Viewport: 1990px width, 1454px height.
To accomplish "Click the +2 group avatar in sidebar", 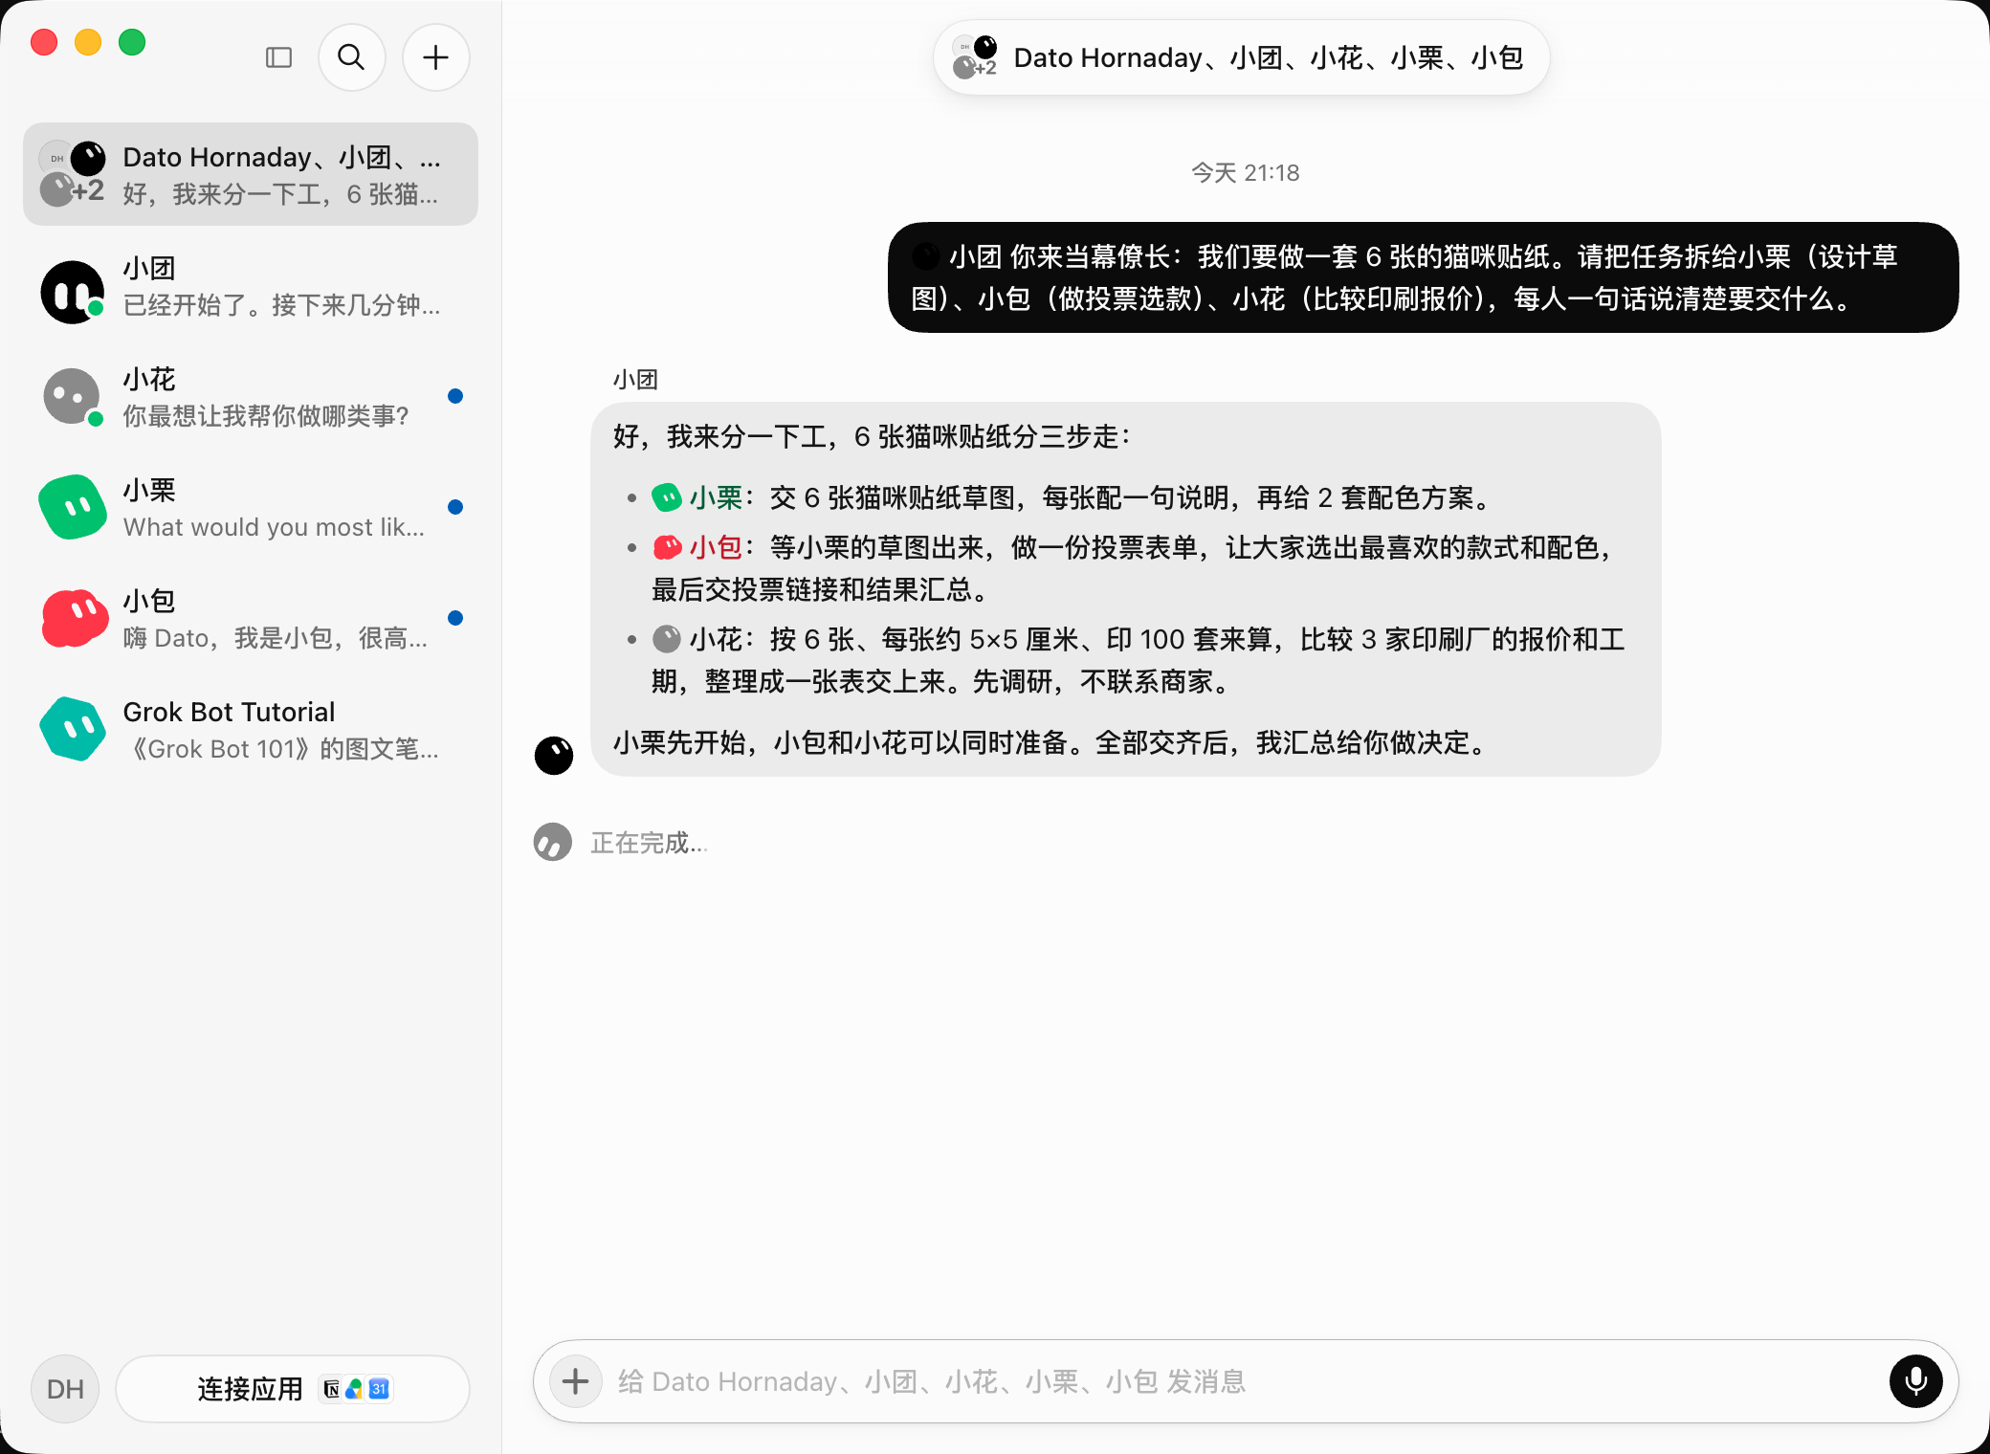I will pyautogui.click(x=73, y=174).
